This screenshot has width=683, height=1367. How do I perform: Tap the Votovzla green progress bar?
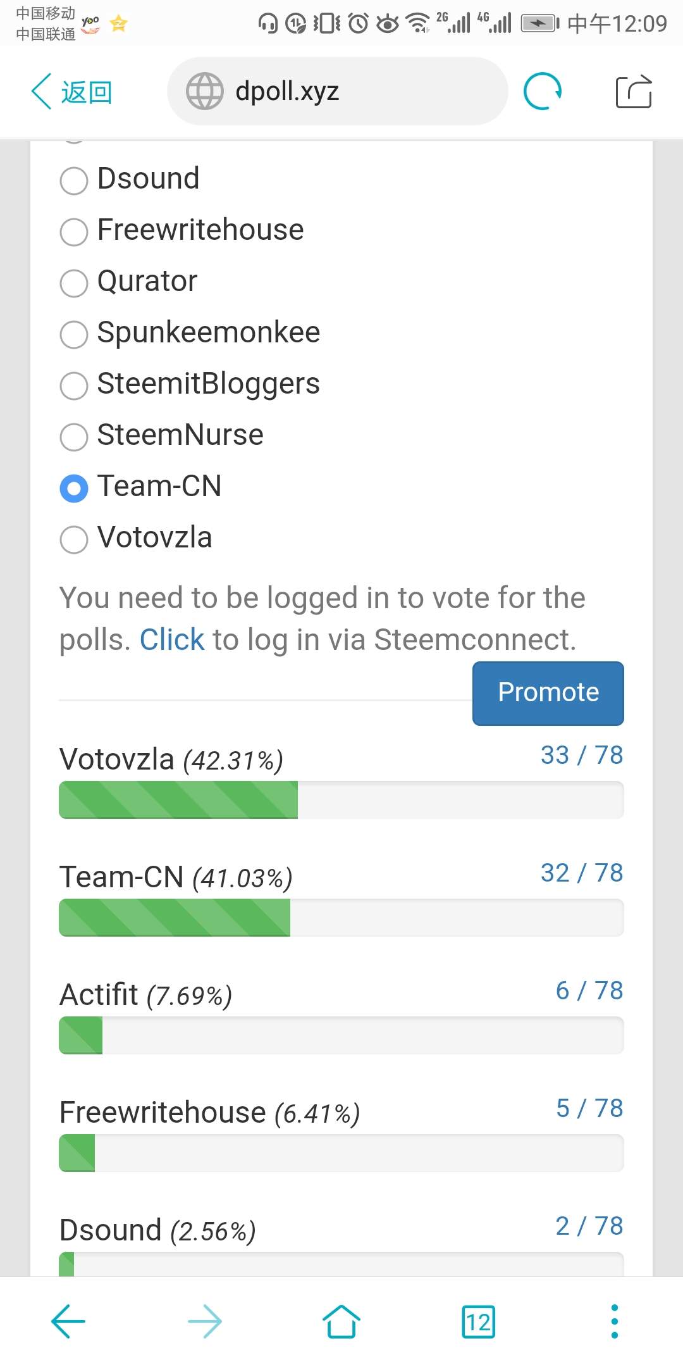pos(178,800)
